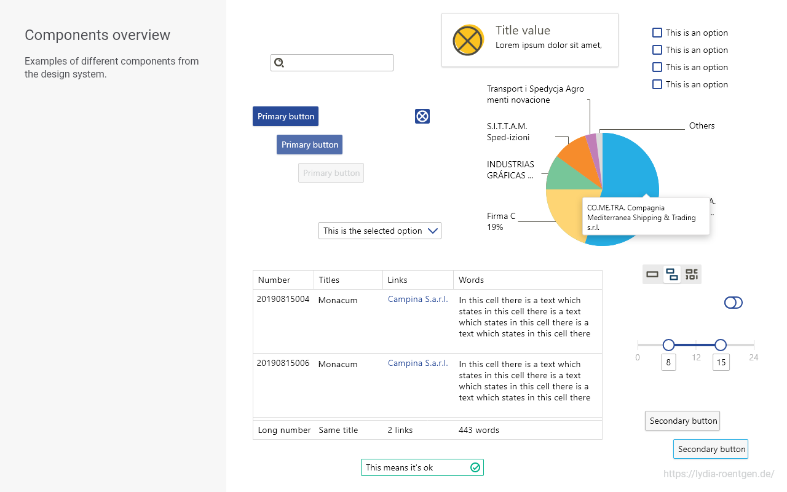Tick the bottom "This is an option" checkbox
The width and height of the screenshot is (787, 492).
tap(657, 84)
